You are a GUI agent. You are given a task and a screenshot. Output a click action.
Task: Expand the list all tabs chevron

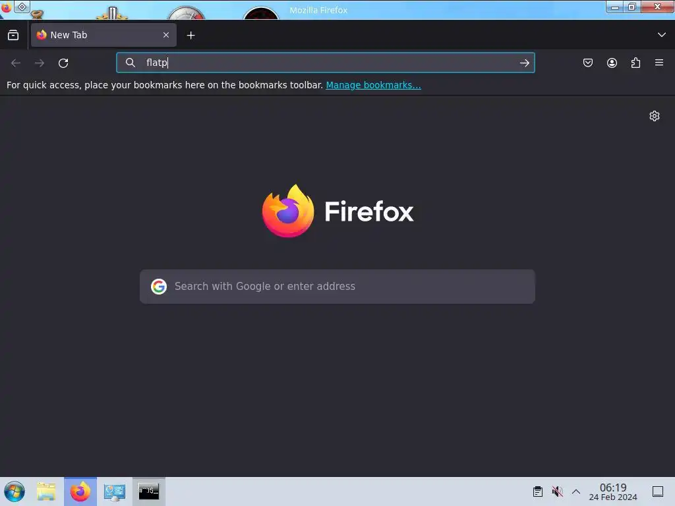[662, 35]
